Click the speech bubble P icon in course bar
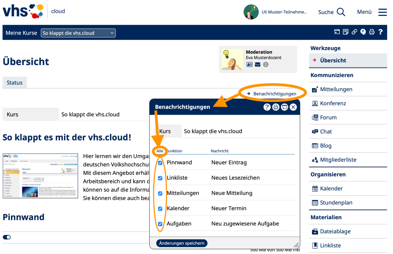This screenshot has width=393, height=254. pyautogui.click(x=363, y=32)
